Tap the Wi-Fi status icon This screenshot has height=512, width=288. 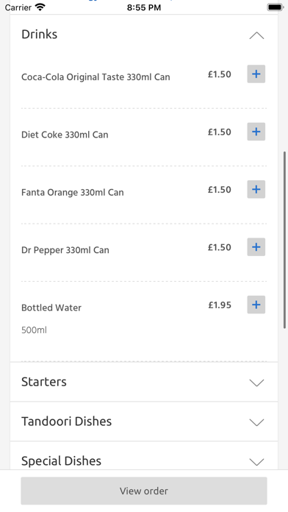pos(40,7)
